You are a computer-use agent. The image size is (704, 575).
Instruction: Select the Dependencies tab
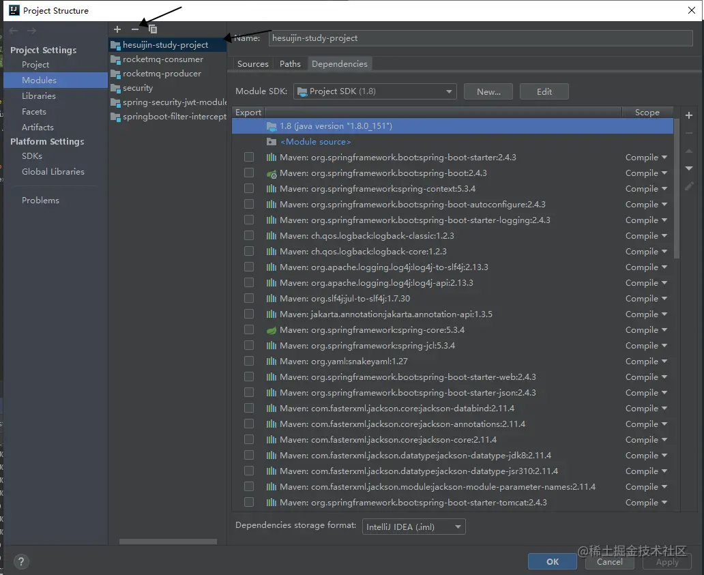[340, 63]
